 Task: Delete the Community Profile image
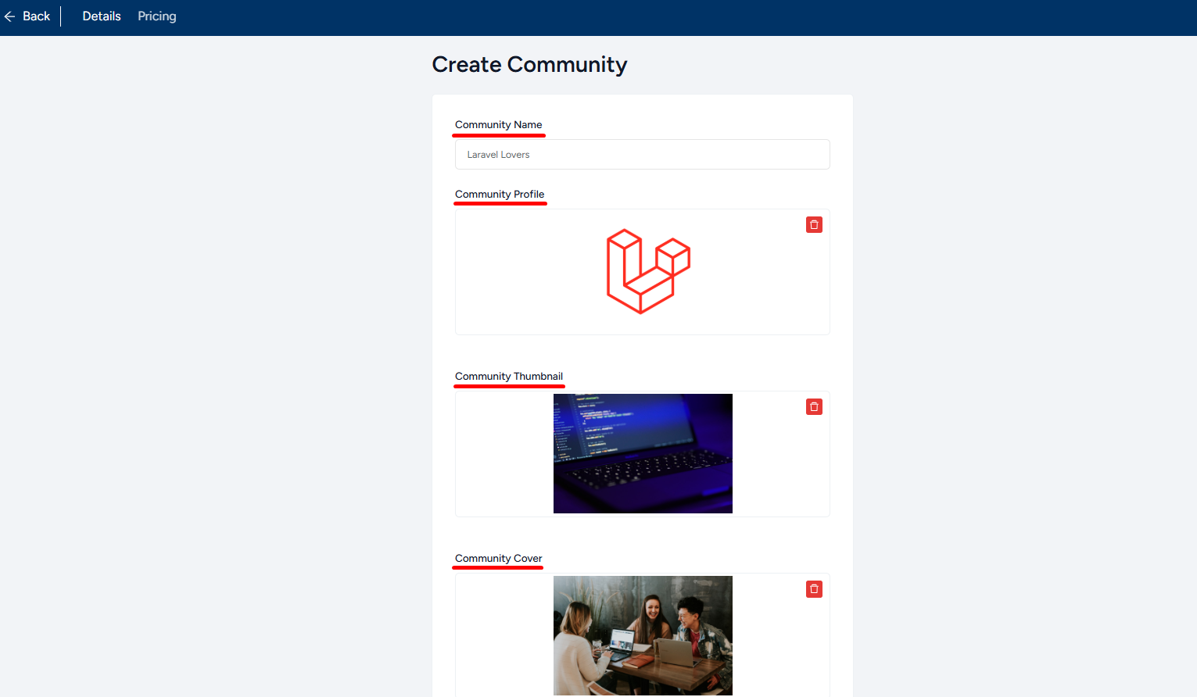click(x=814, y=225)
